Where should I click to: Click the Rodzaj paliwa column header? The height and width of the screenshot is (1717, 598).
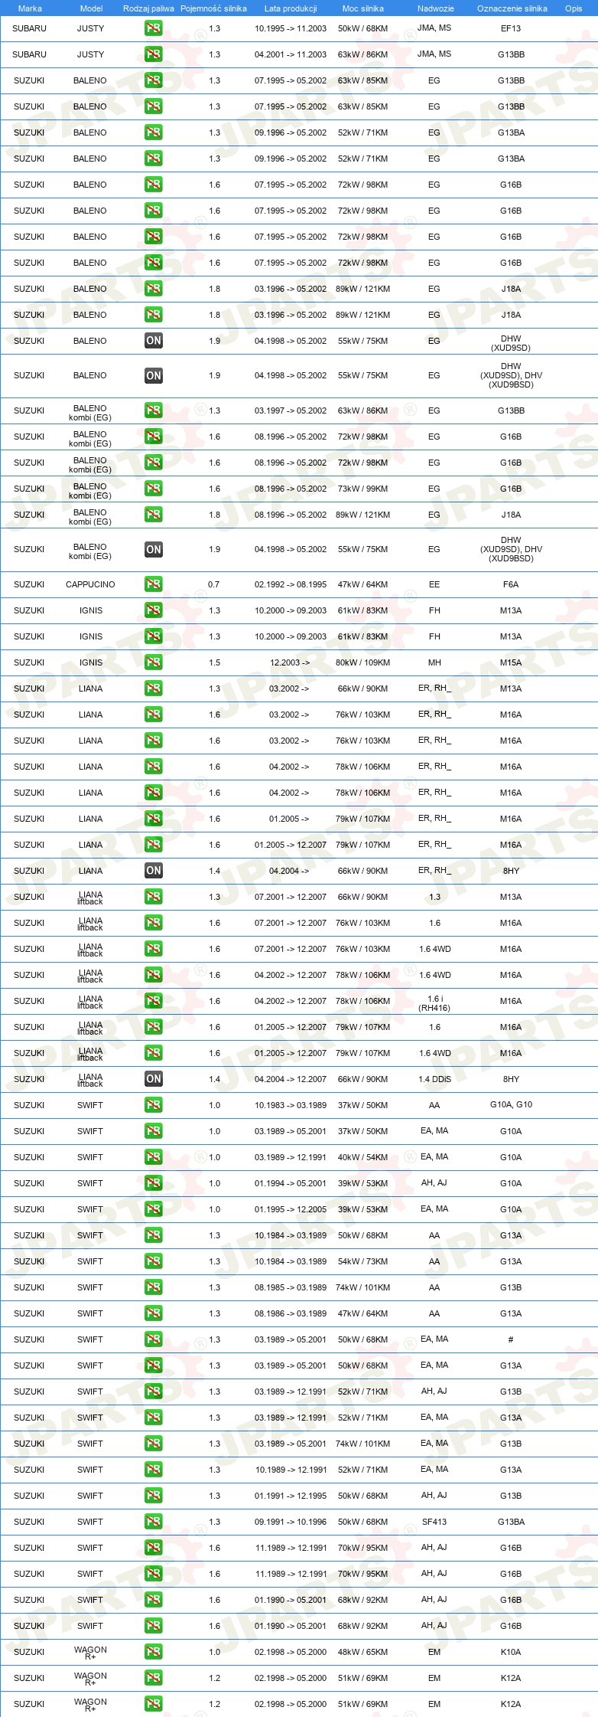pos(148,8)
